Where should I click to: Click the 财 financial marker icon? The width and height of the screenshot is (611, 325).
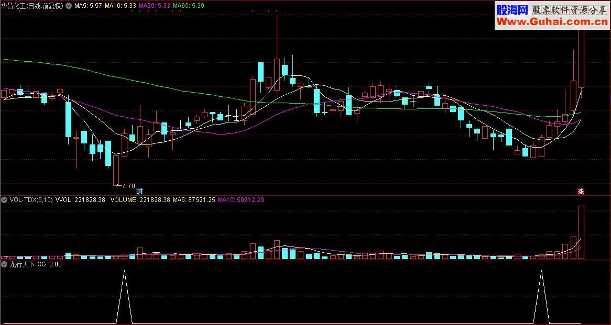click(x=139, y=191)
